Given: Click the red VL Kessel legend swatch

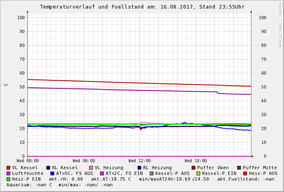Looking at the screenshot, I should point(9,168).
